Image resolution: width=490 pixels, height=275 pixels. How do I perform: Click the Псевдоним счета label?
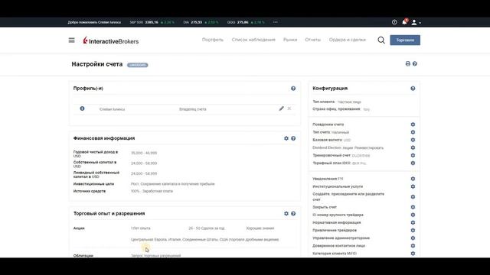click(328, 125)
